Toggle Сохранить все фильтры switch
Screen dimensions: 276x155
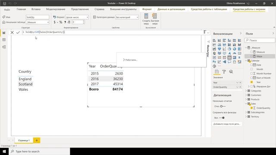[x=222, y=118]
